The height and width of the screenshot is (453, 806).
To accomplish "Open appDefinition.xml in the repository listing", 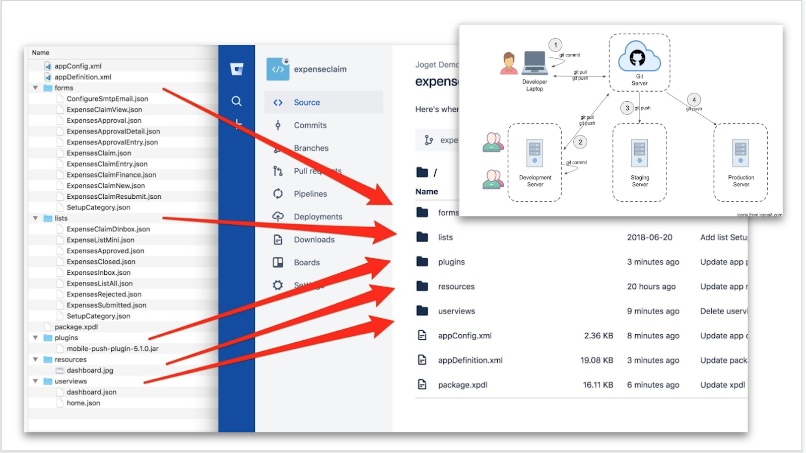I will point(470,360).
